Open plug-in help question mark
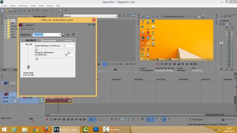Screen dimensions: 237x133 point(73,35)
